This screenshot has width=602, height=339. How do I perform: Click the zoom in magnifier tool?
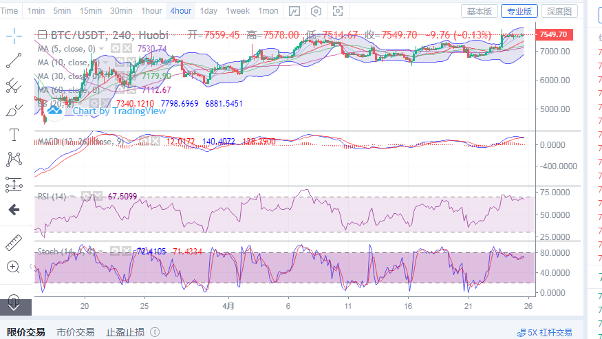[13, 266]
